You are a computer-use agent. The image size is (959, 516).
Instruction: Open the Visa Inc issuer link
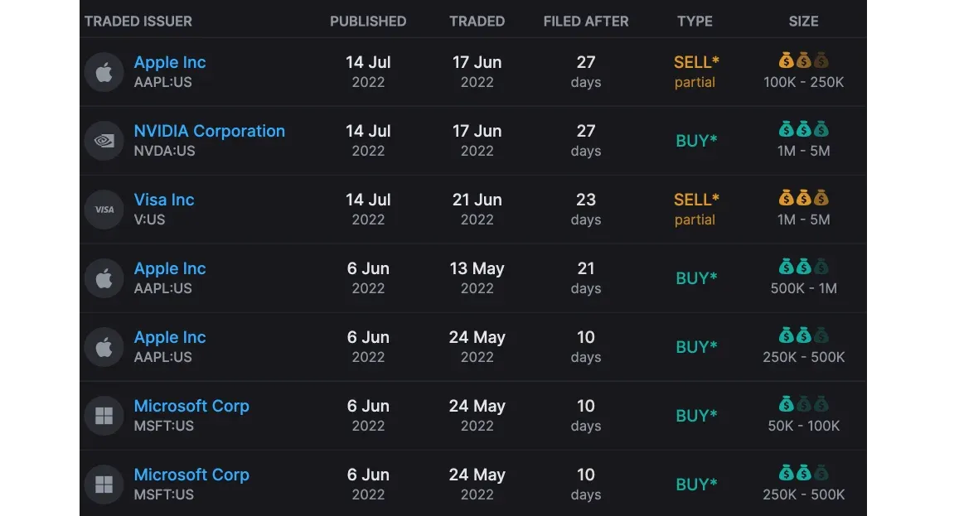[x=164, y=200]
